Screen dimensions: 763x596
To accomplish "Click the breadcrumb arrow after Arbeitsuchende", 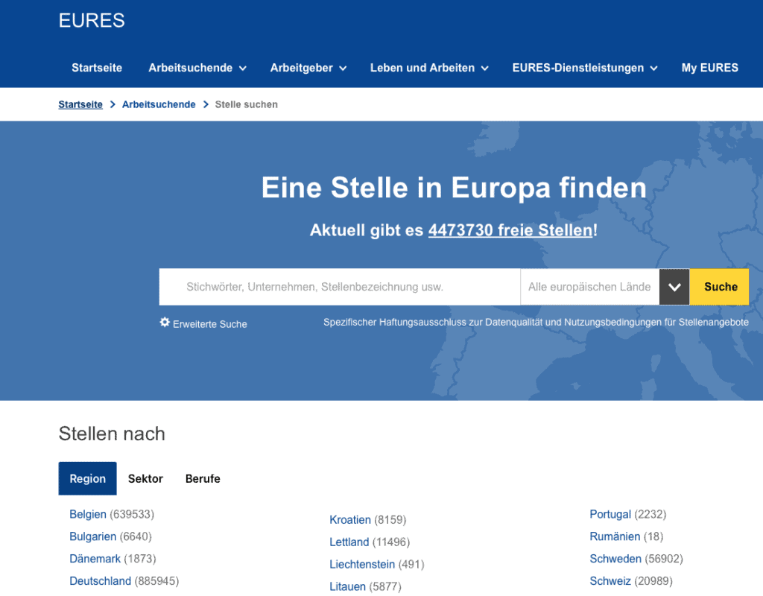I will (206, 104).
